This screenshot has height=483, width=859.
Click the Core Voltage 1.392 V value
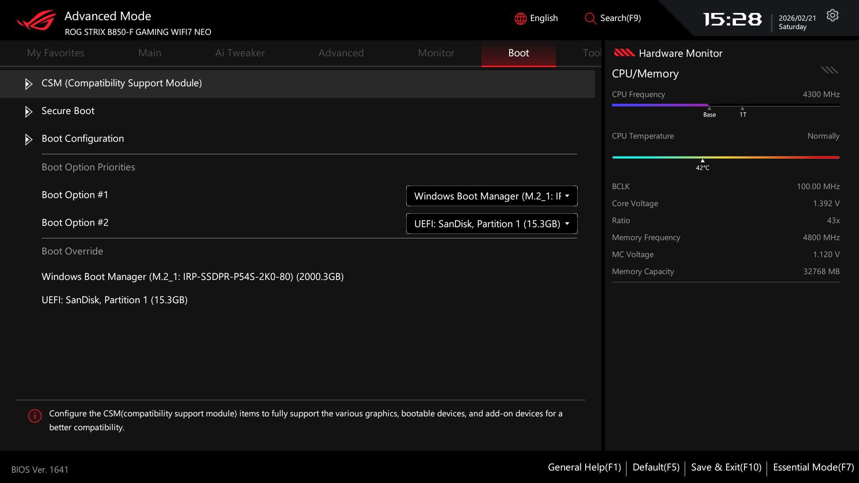[826, 203]
